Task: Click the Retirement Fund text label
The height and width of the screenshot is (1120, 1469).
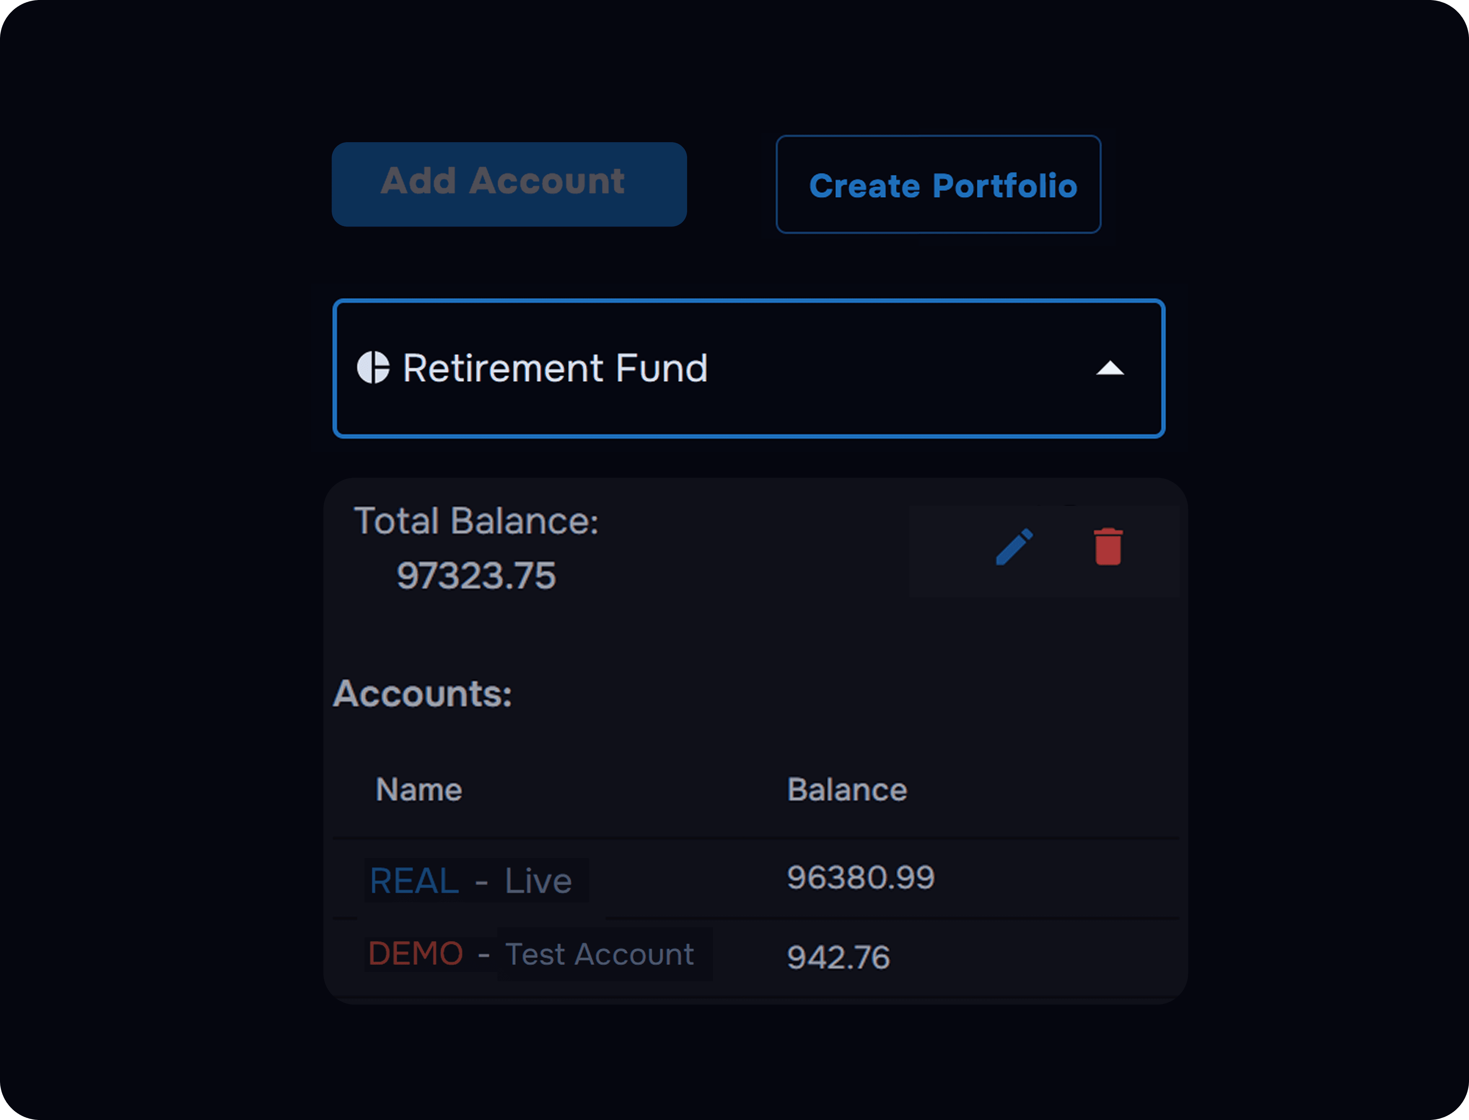Action: coord(555,369)
